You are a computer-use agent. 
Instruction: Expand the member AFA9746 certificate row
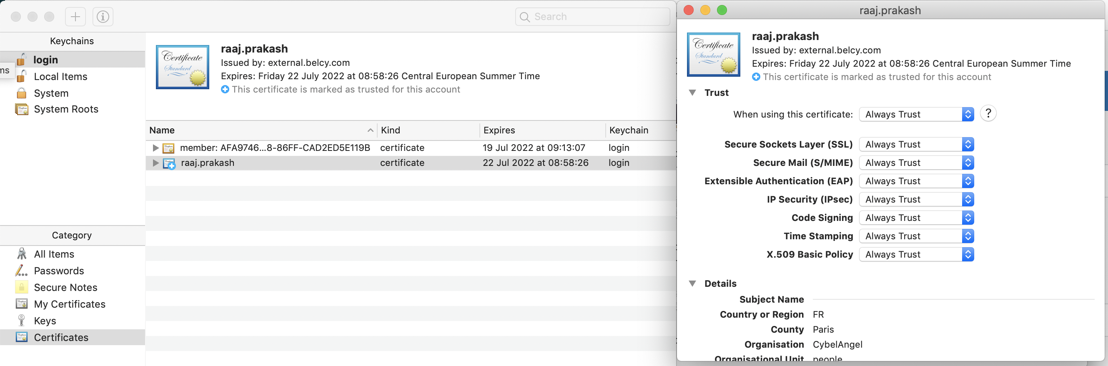(x=156, y=148)
